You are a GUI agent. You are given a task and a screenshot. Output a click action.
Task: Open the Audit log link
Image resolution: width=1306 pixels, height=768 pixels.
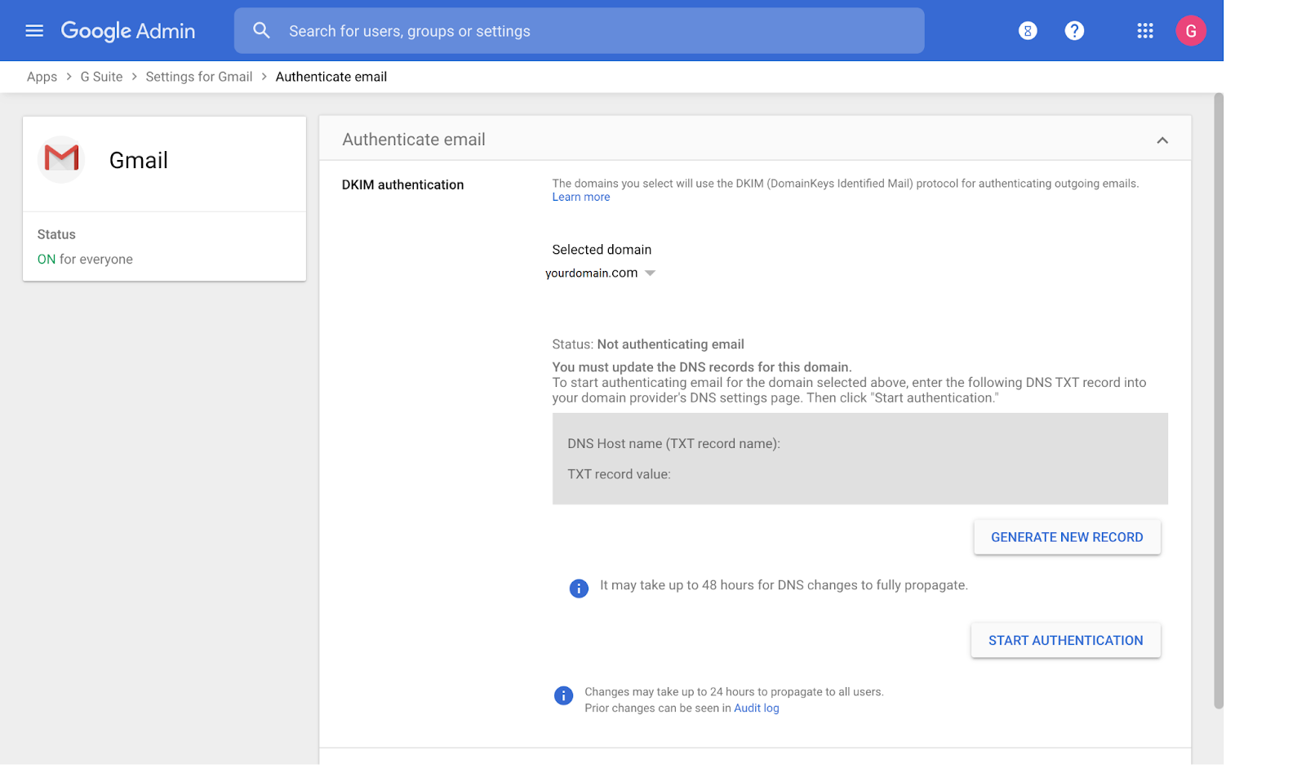756,708
